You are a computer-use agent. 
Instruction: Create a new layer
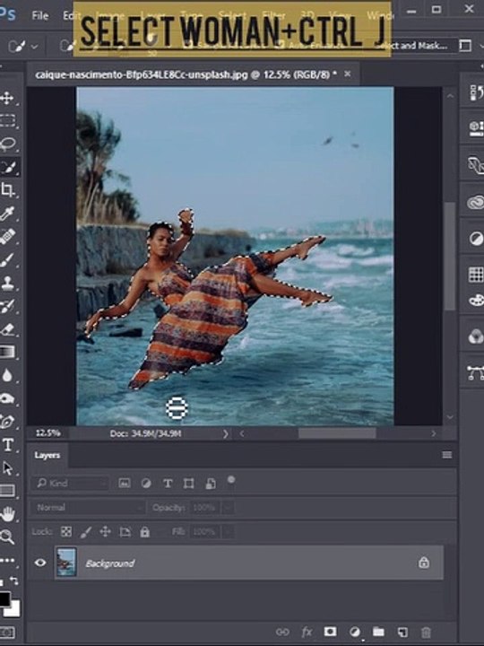[402, 632]
